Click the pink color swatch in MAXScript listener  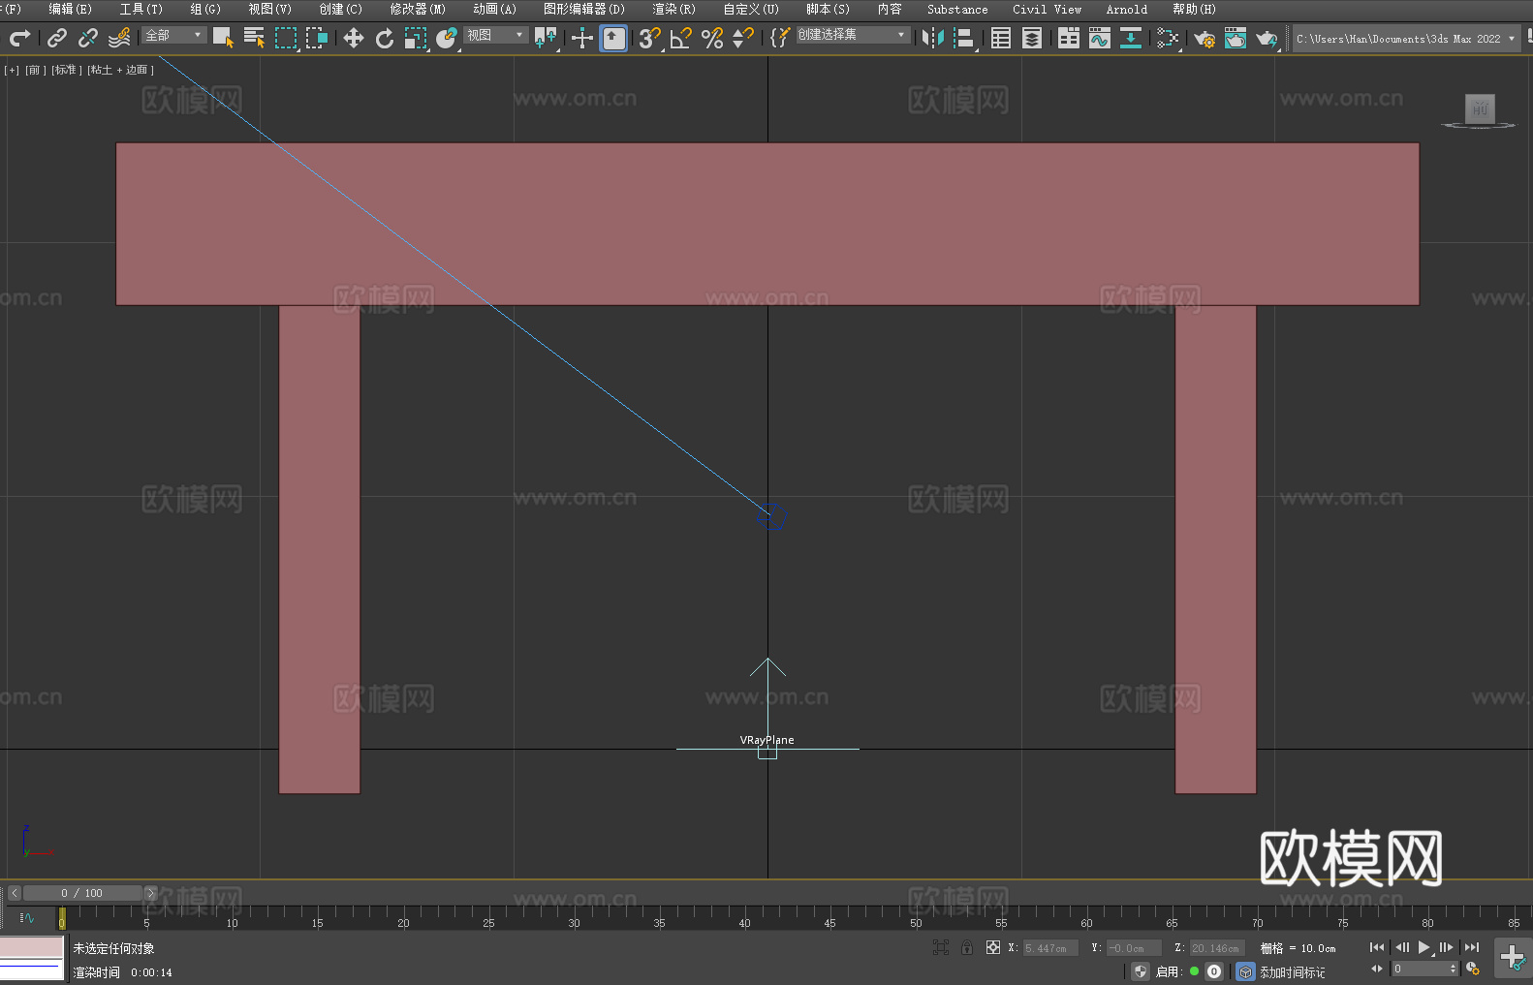(32, 946)
